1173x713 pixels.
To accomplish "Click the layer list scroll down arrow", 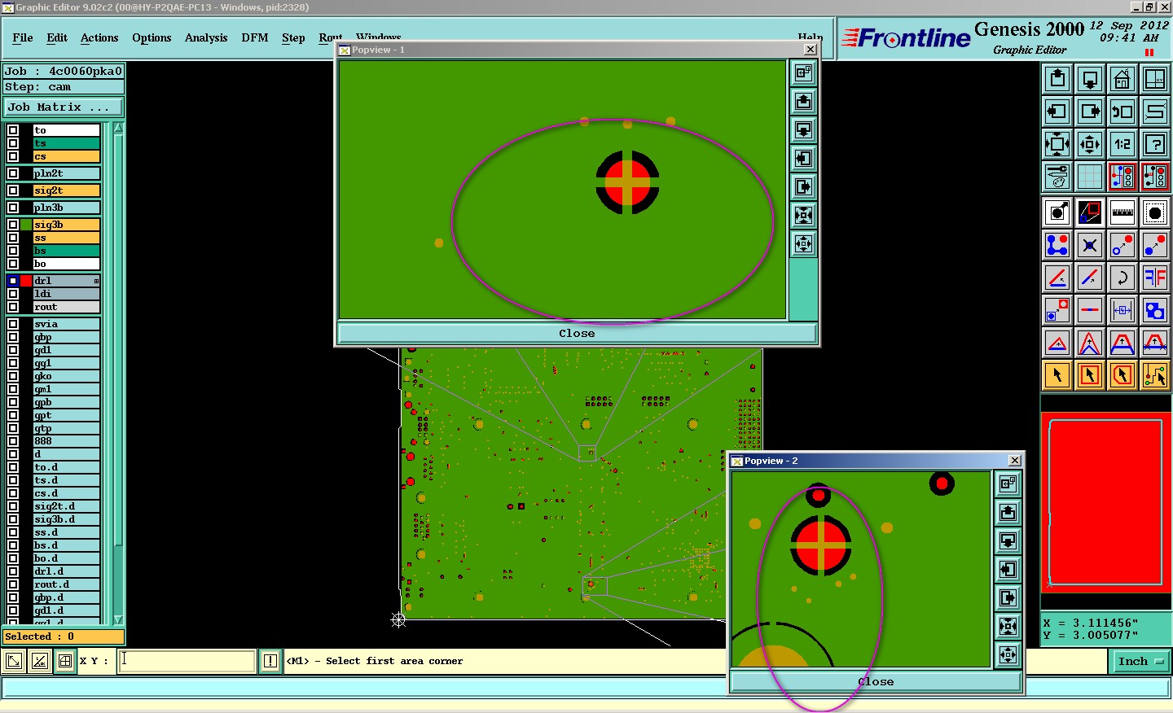I will coord(118,619).
